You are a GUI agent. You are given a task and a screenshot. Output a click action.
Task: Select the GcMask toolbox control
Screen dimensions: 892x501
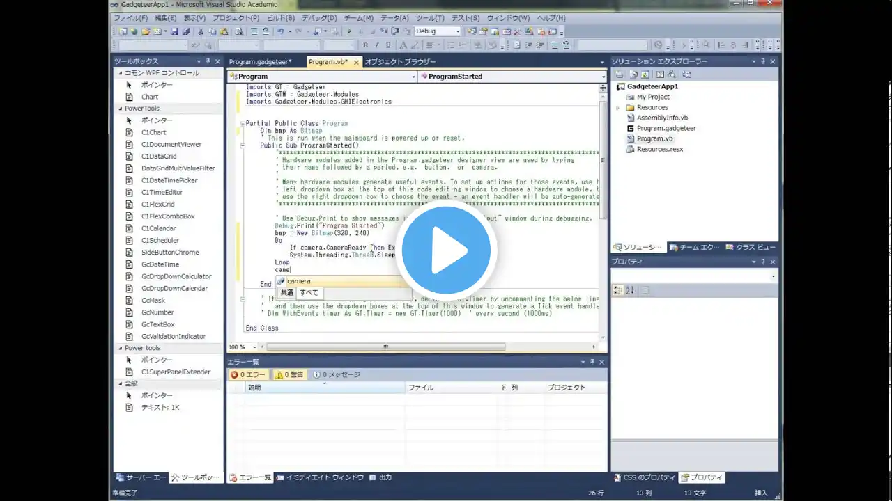click(153, 301)
